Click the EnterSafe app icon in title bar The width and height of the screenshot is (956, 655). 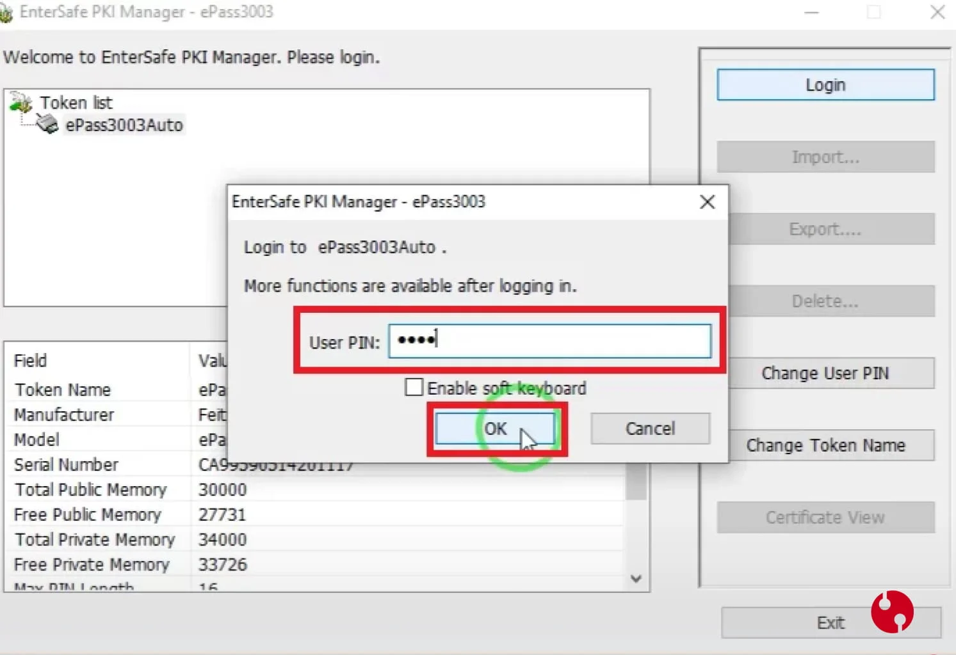pyautogui.click(x=6, y=12)
